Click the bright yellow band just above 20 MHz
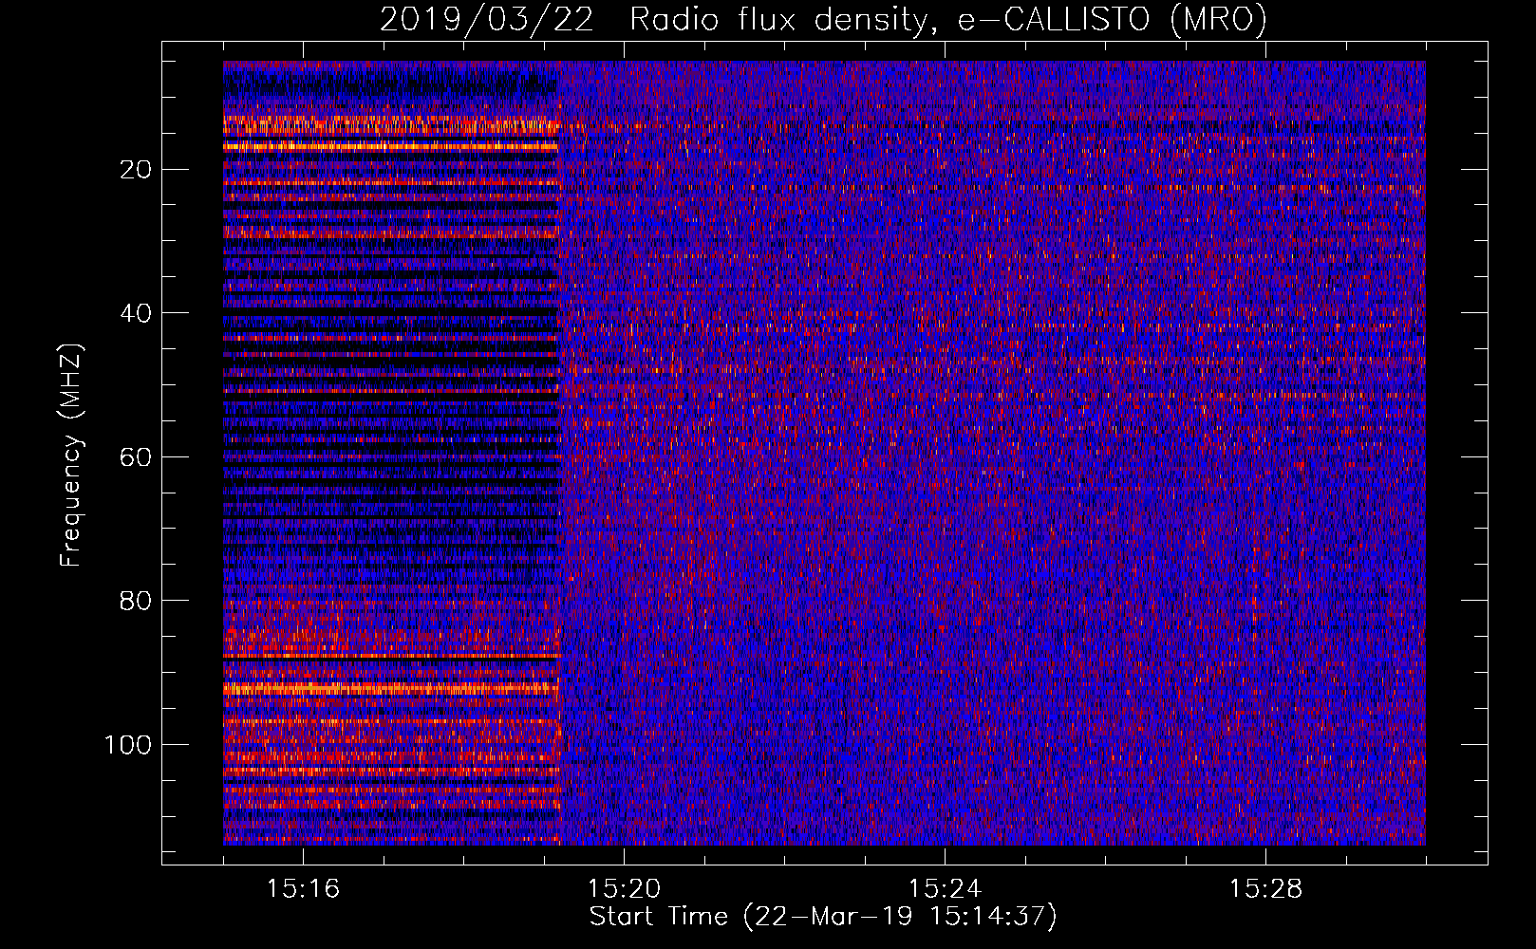Viewport: 1536px width, 949px height. click(x=390, y=147)
